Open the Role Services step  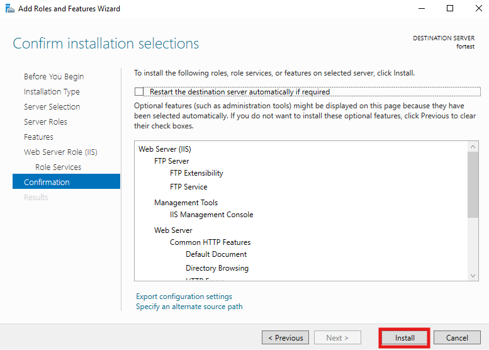58,167
